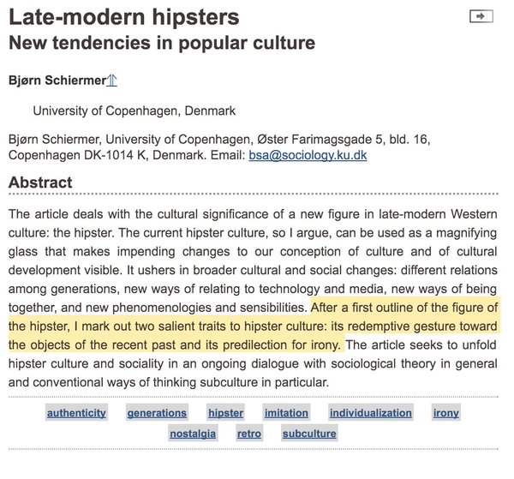514x479 pixels.
Task: Select the authenticity keyword tag
Action: 76,412
